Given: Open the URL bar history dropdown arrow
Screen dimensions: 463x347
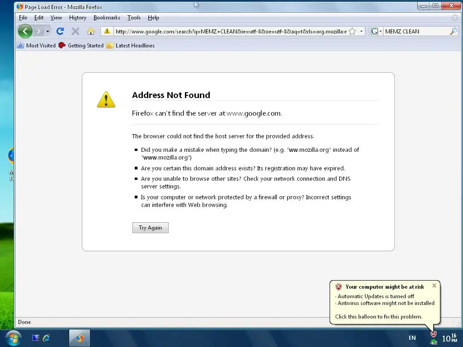Looking at the screenshot, I should (x=361, y=31).
